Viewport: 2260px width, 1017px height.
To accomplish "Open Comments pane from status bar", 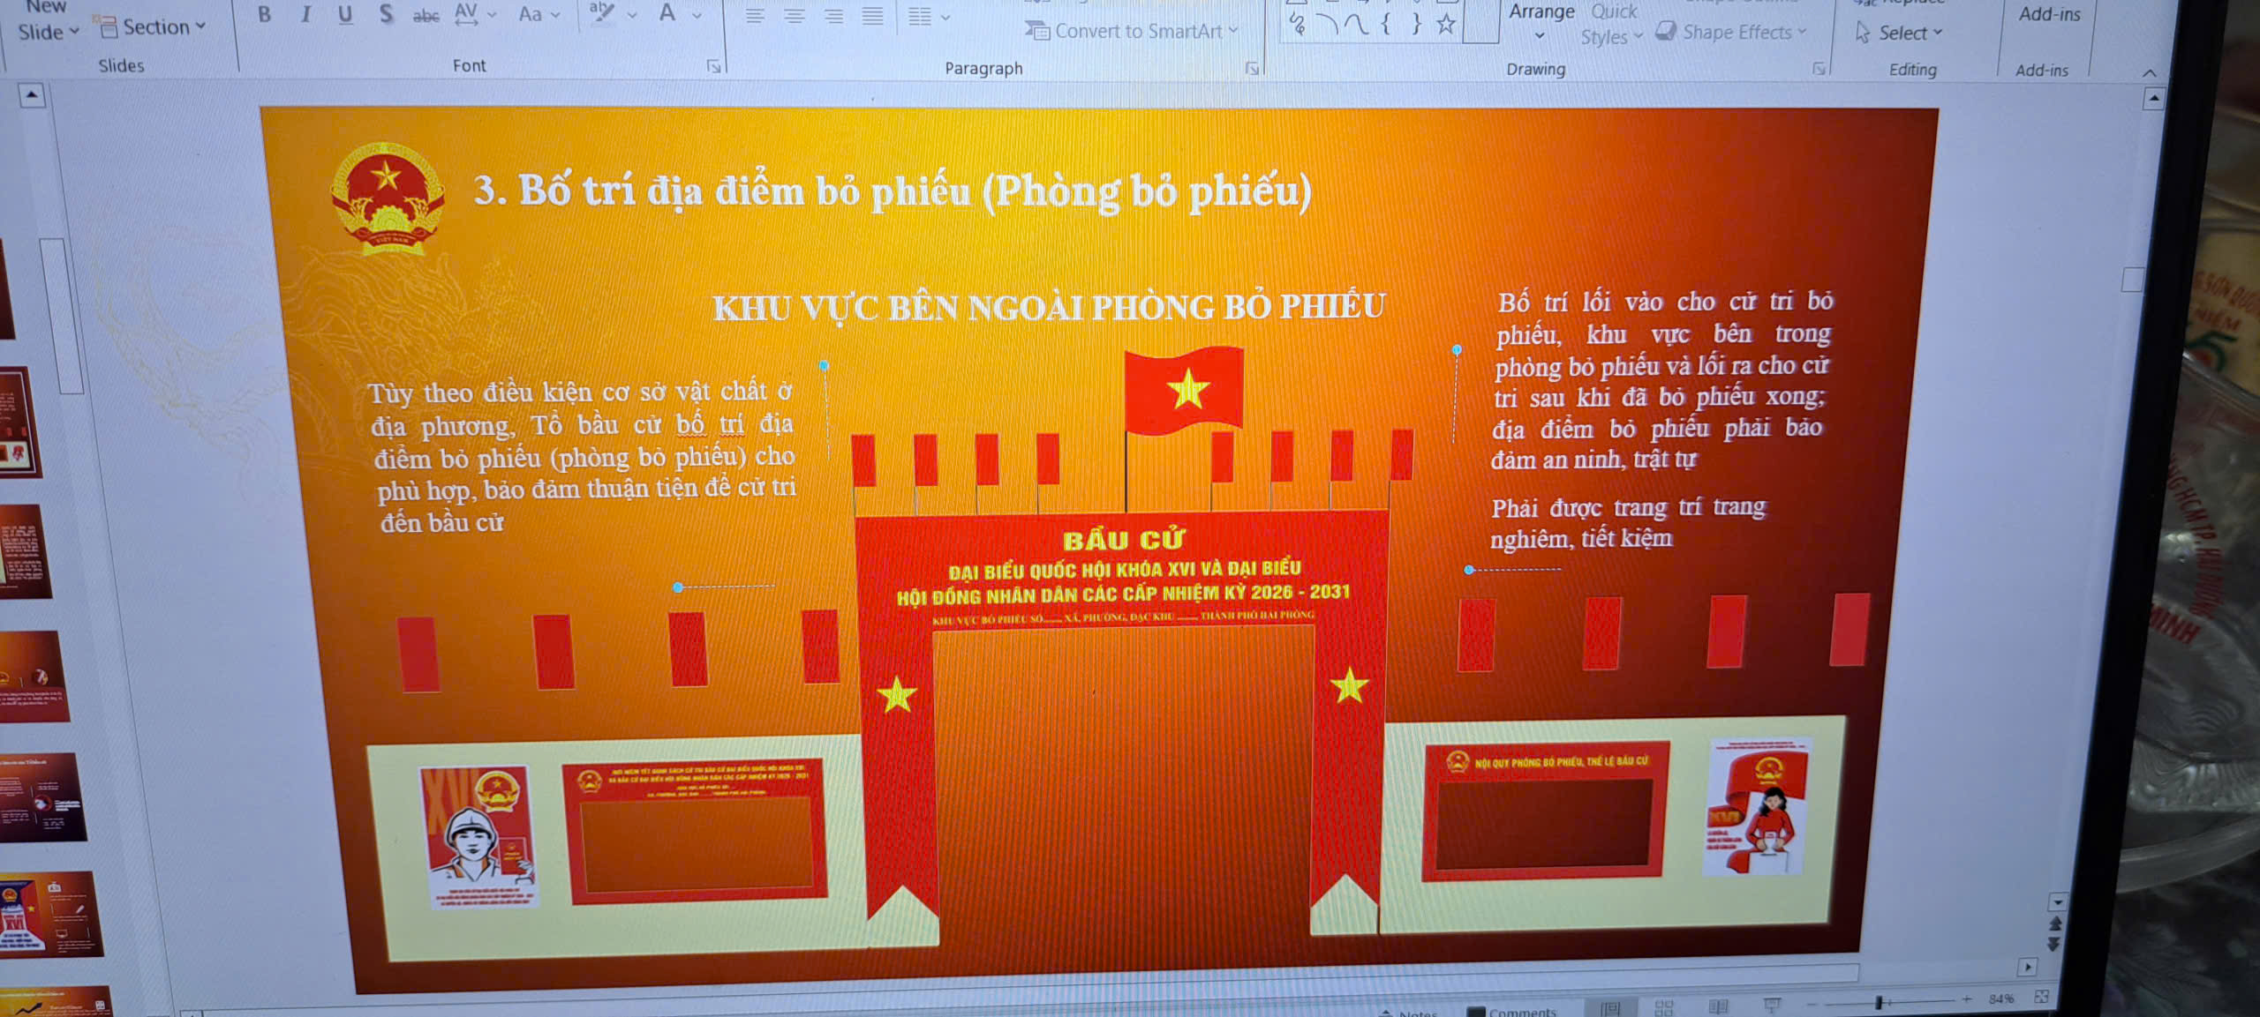I will tap(1511, 1012).
